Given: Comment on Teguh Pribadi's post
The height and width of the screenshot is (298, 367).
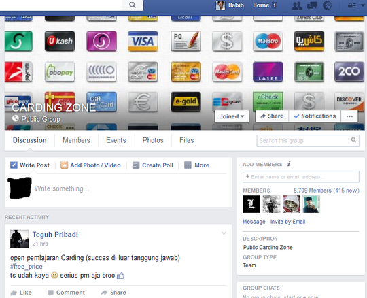Looking at the screenshot, I should tap(66, 293).
